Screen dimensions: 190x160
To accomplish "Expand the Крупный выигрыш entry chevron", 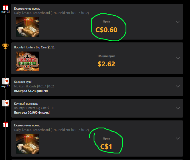I will 178,108.
